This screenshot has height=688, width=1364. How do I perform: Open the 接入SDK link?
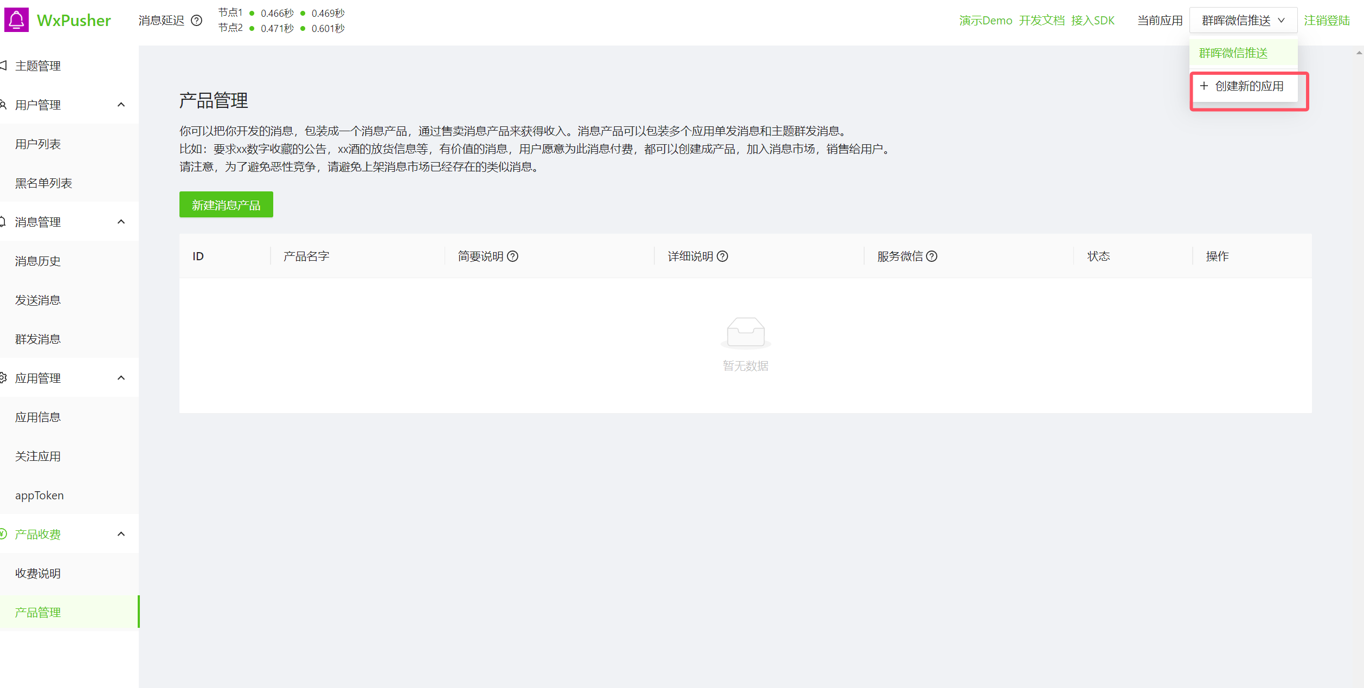[1092, 21]
